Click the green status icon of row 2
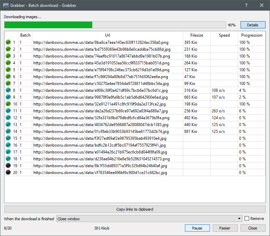The width and height of the screenshot is (270, 236). pos(8,49)
